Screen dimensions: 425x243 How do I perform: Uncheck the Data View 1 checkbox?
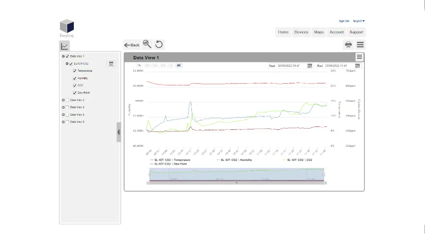67,56
